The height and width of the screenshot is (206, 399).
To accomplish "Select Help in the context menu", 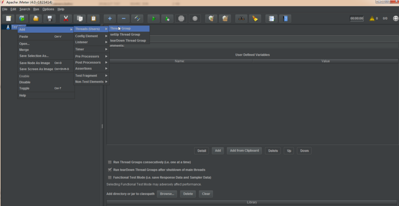I will click(46, 96).
